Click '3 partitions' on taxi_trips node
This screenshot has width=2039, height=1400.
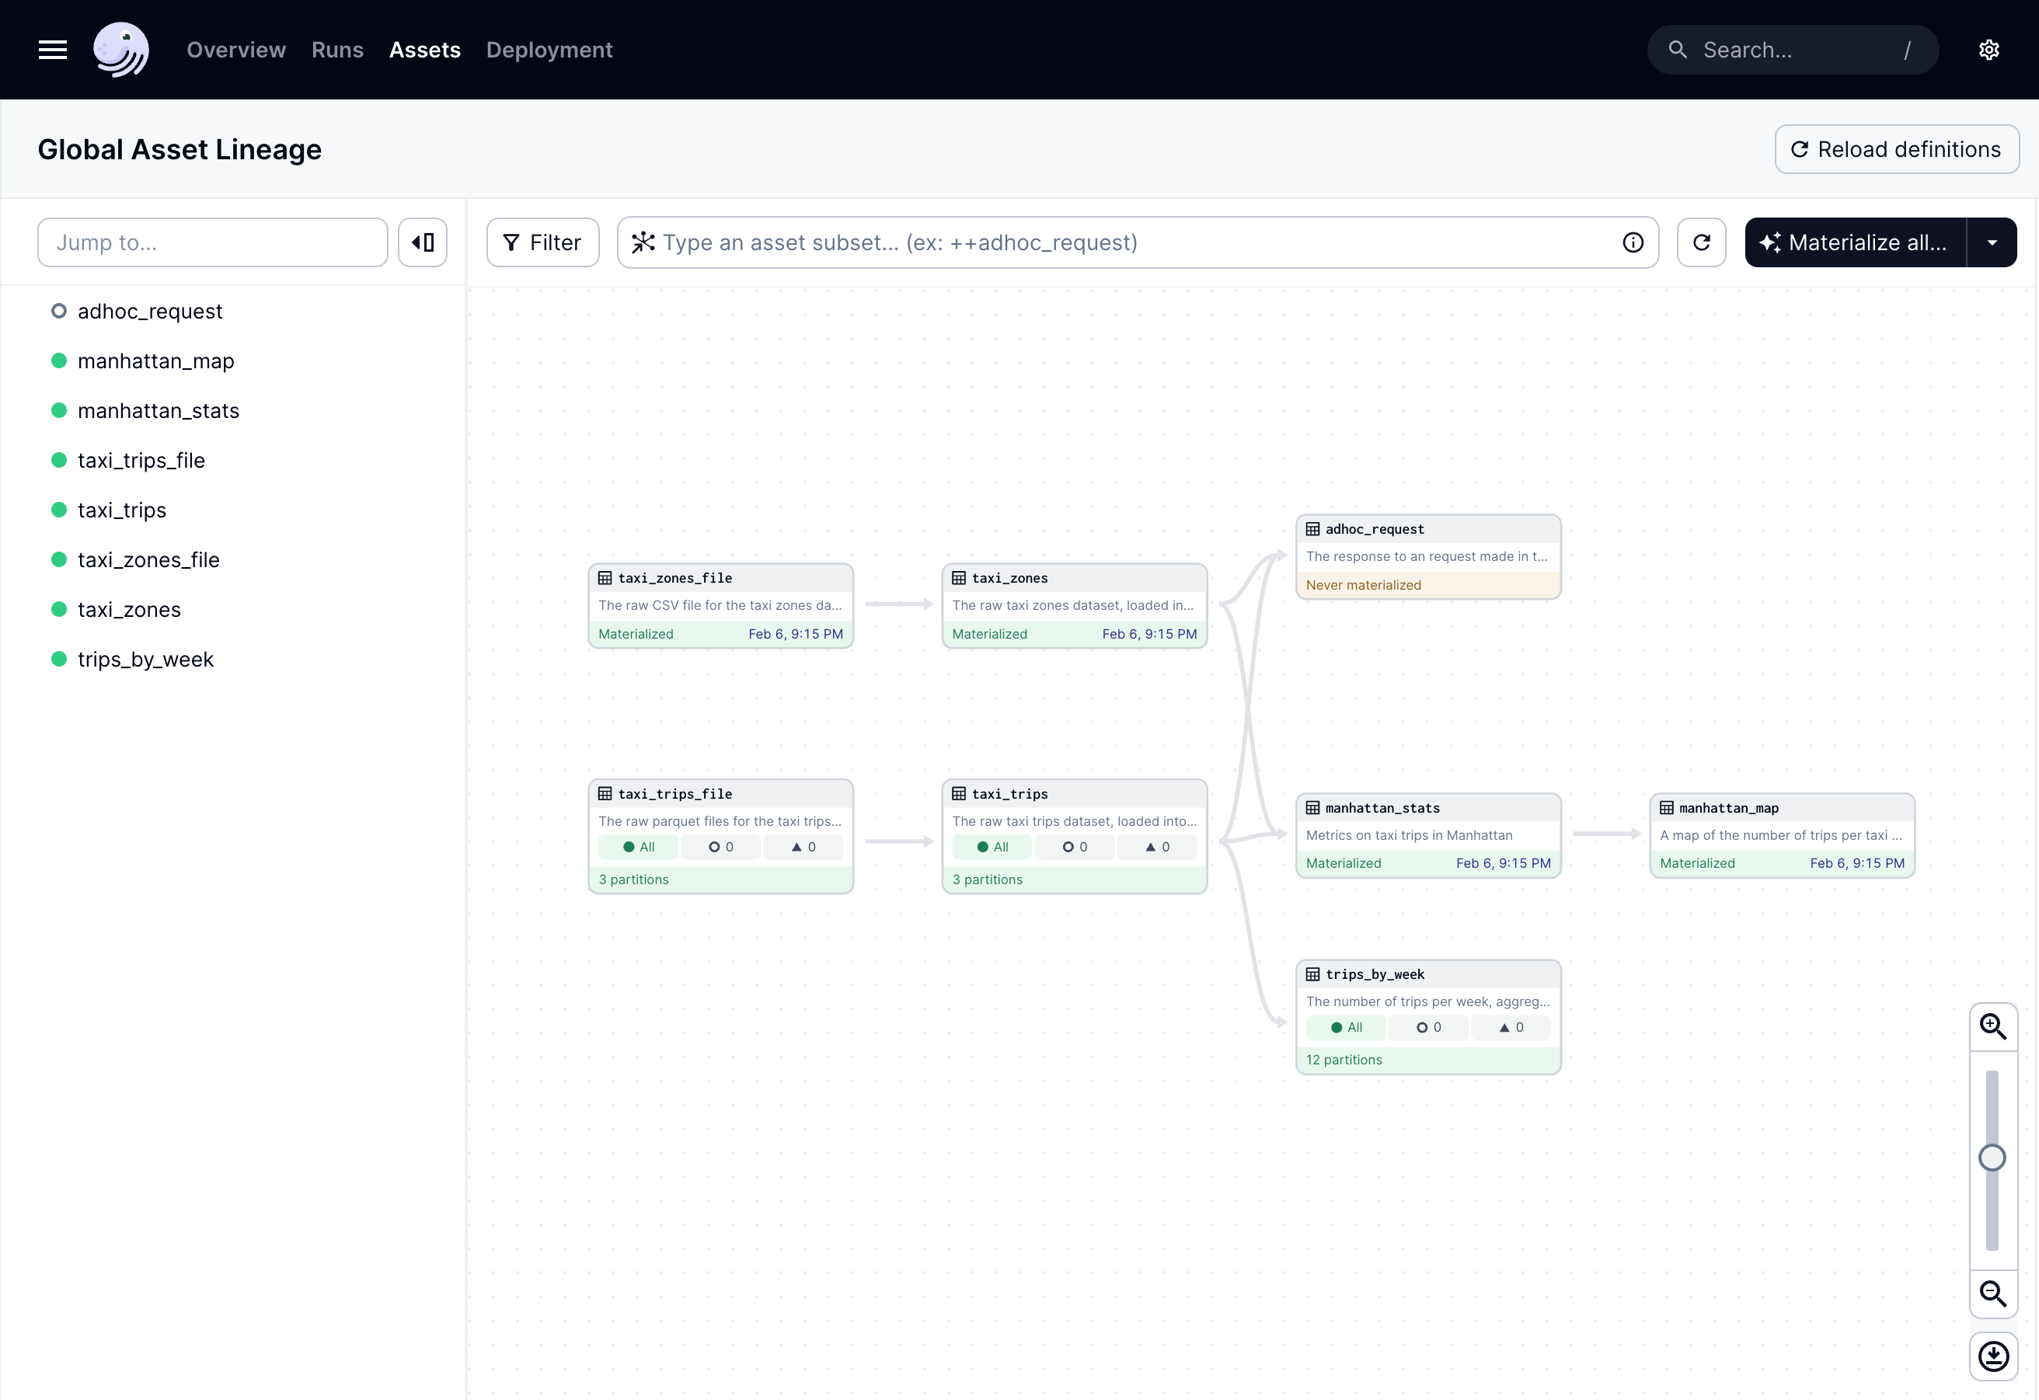[x=987, y=879]
